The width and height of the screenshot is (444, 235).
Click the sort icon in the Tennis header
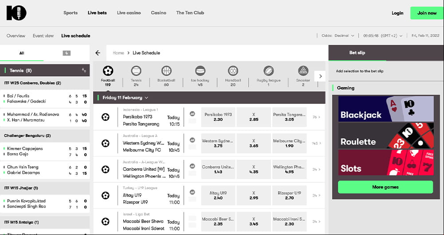click(84, 70)
